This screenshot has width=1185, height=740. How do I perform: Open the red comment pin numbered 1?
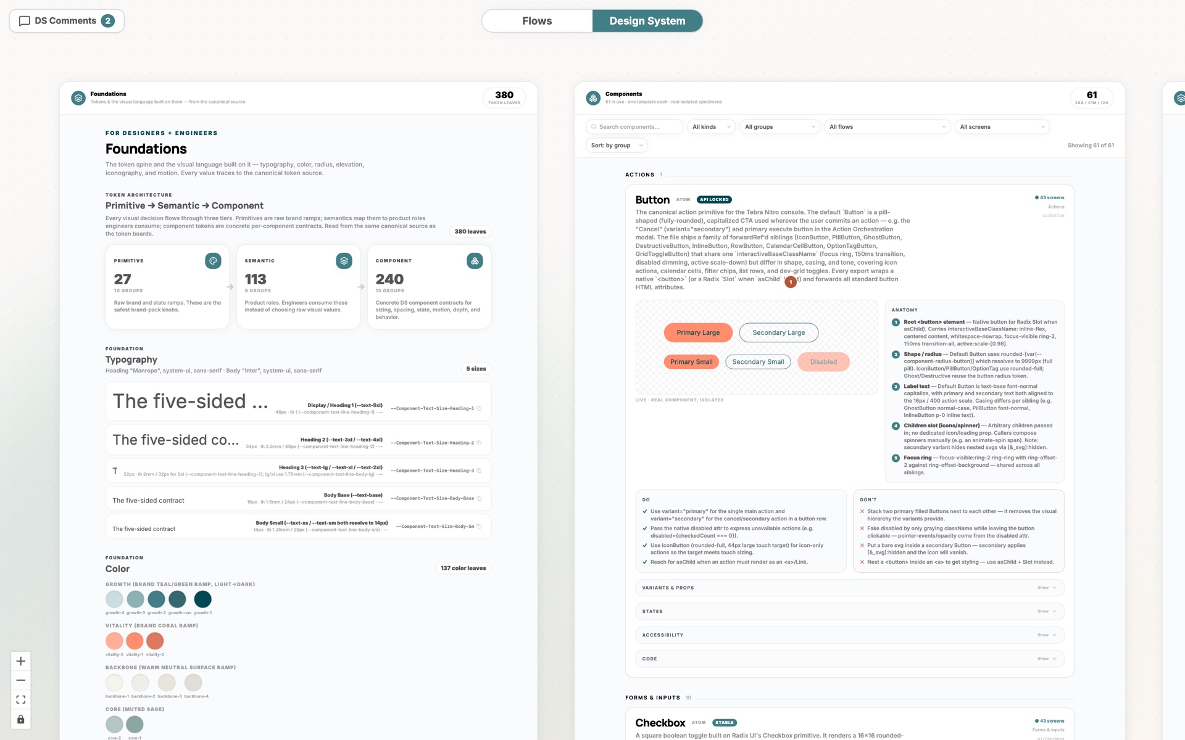click(x=791, y=282)
